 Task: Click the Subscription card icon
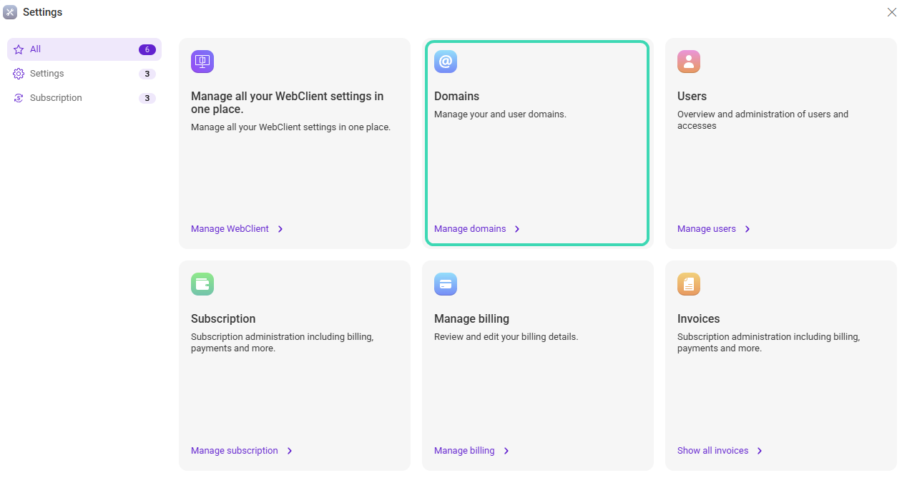202,284
